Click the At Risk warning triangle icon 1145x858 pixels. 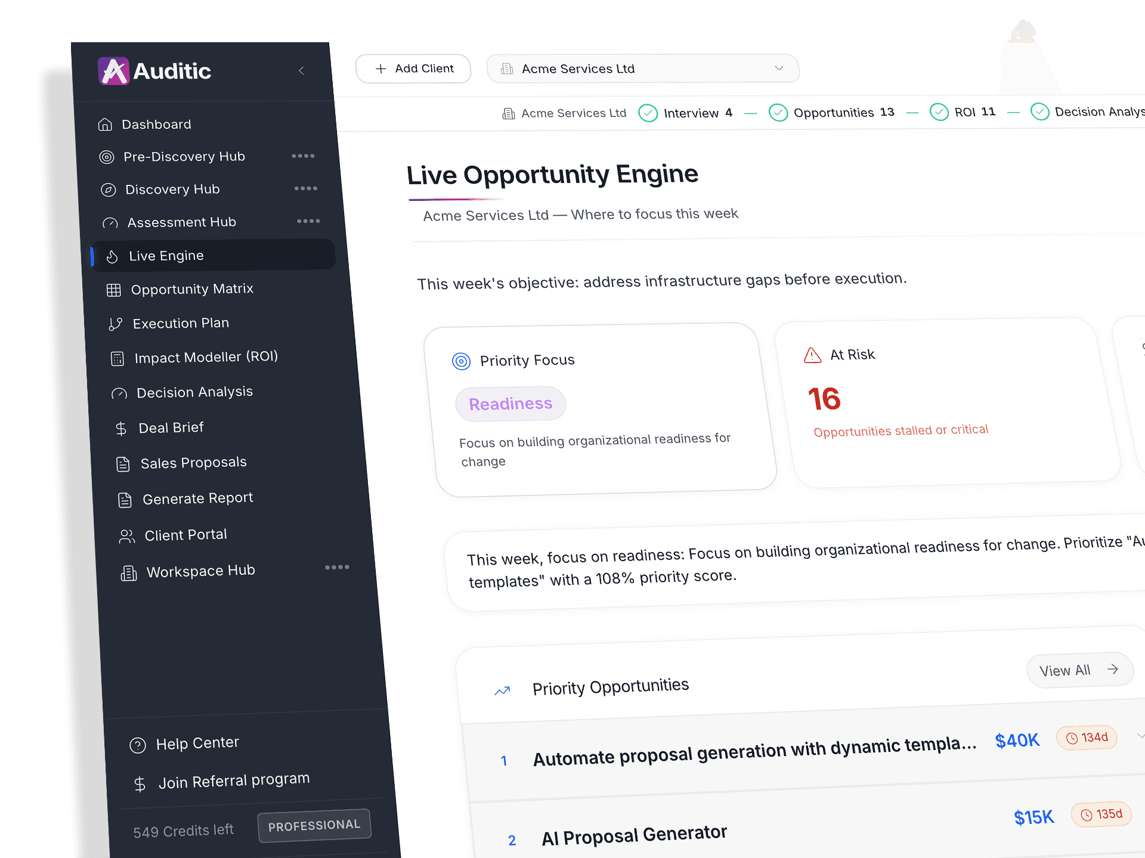tap(811, 355)
